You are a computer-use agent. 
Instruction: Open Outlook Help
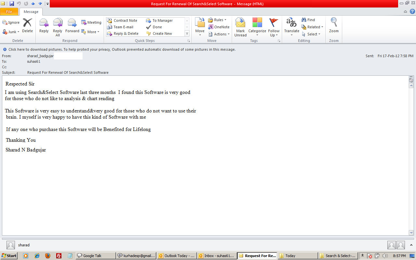(412, 11)
